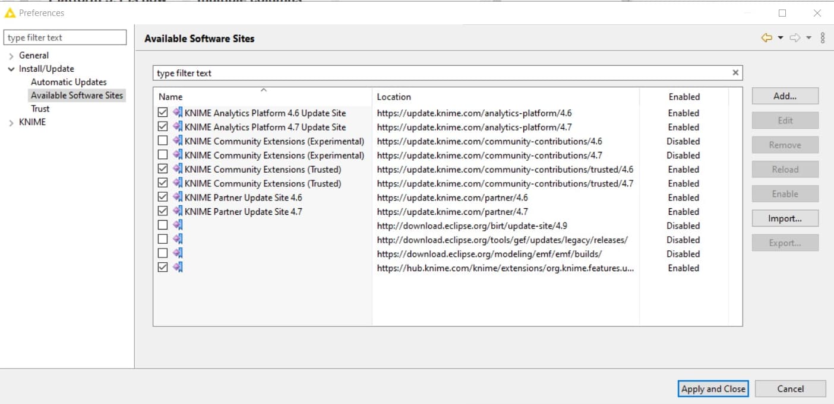Click Disabled status of birt update-site row
The image size is (834, 404).
683,225
